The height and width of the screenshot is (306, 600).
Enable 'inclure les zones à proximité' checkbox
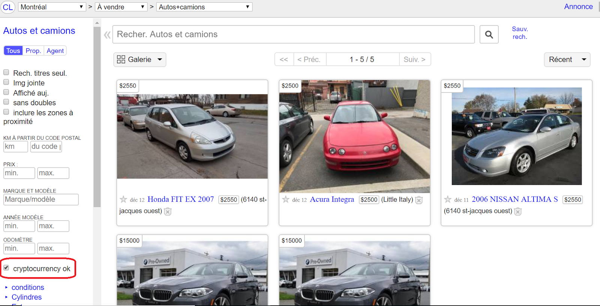(x=6, y=112)
